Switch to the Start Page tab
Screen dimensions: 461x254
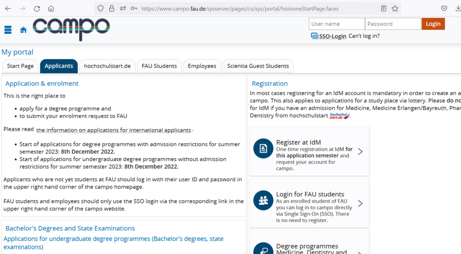click(20, 66)
